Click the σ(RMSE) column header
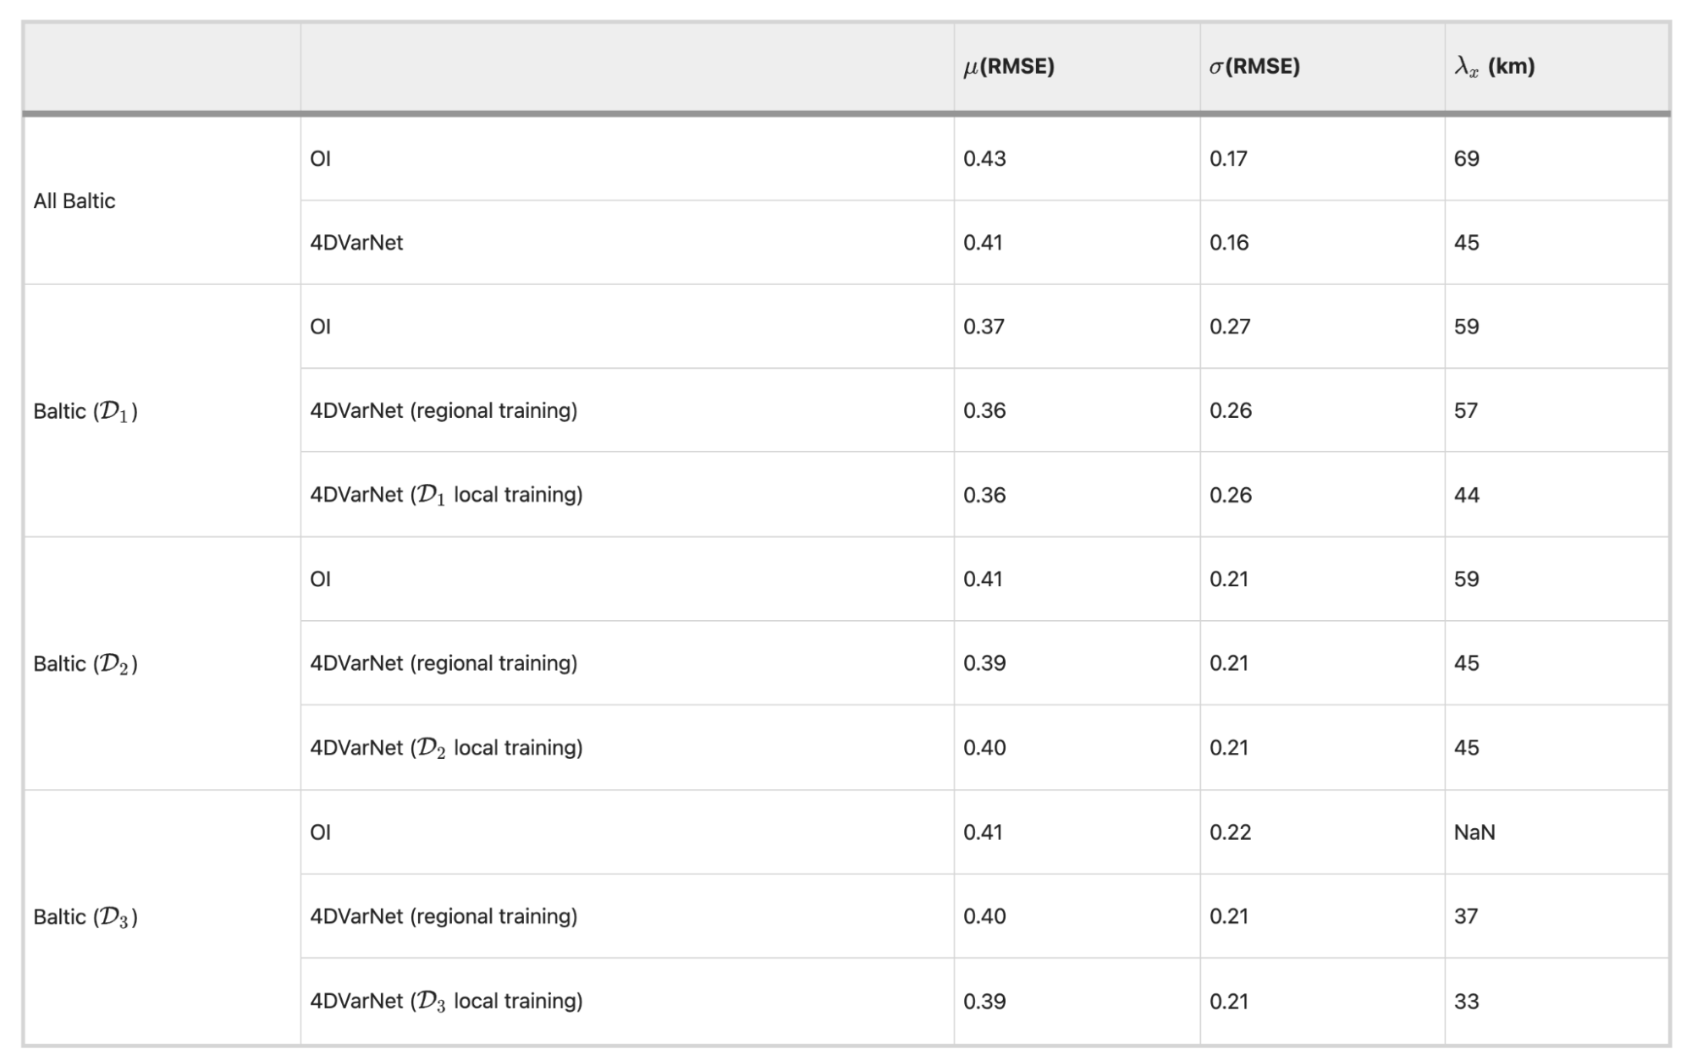Viewport: 1692px width, 1060px height. [1254, 67]
